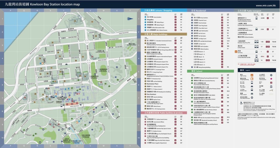Click the exit A badge for Water Supplies Department
The image size is (280, 148).
(x=176, y=143)
